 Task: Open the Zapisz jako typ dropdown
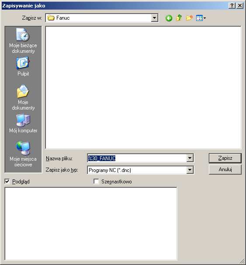(190, 170)
